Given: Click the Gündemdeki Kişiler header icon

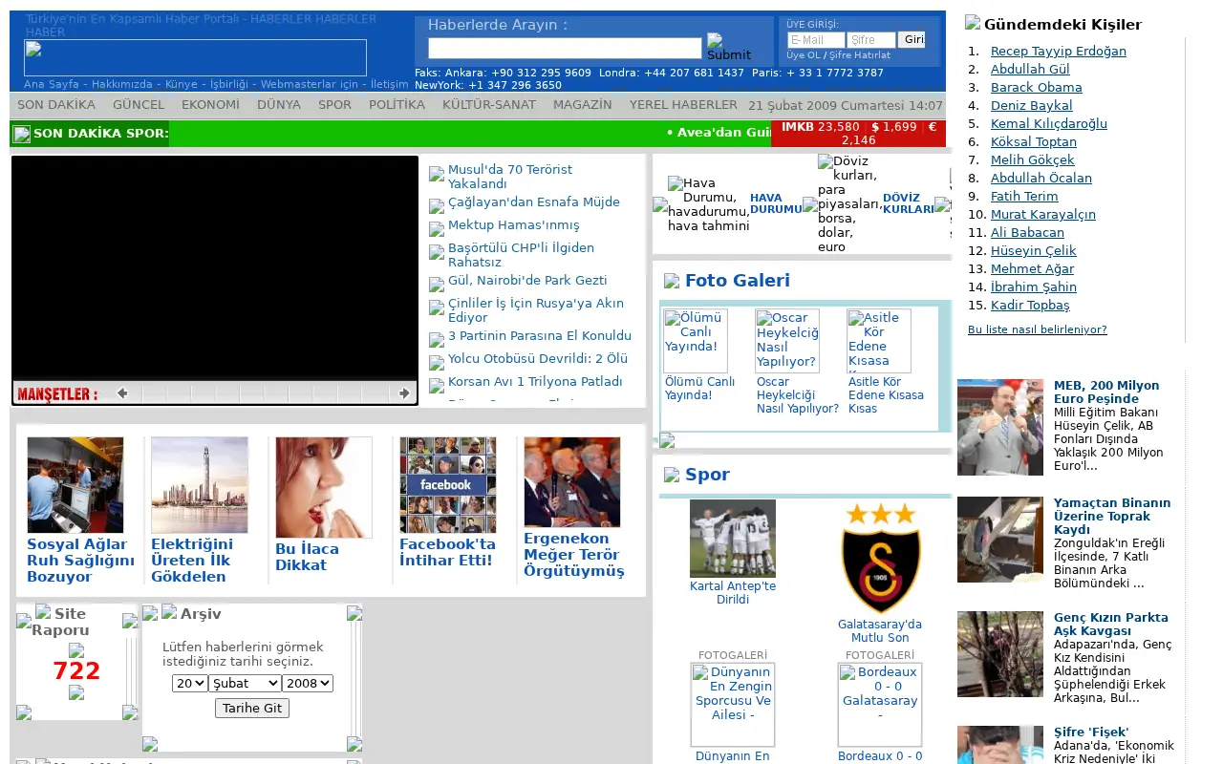Looking at the screenshot, I should [x=973, y=23].
